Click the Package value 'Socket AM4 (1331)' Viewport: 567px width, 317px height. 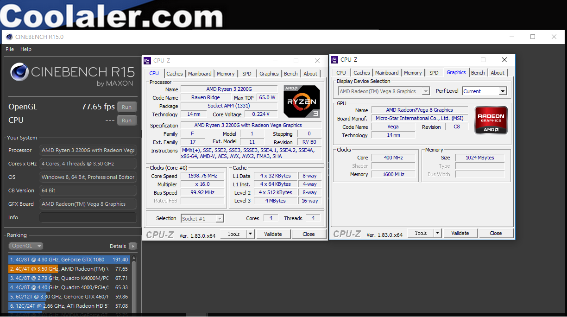[229, 106]
